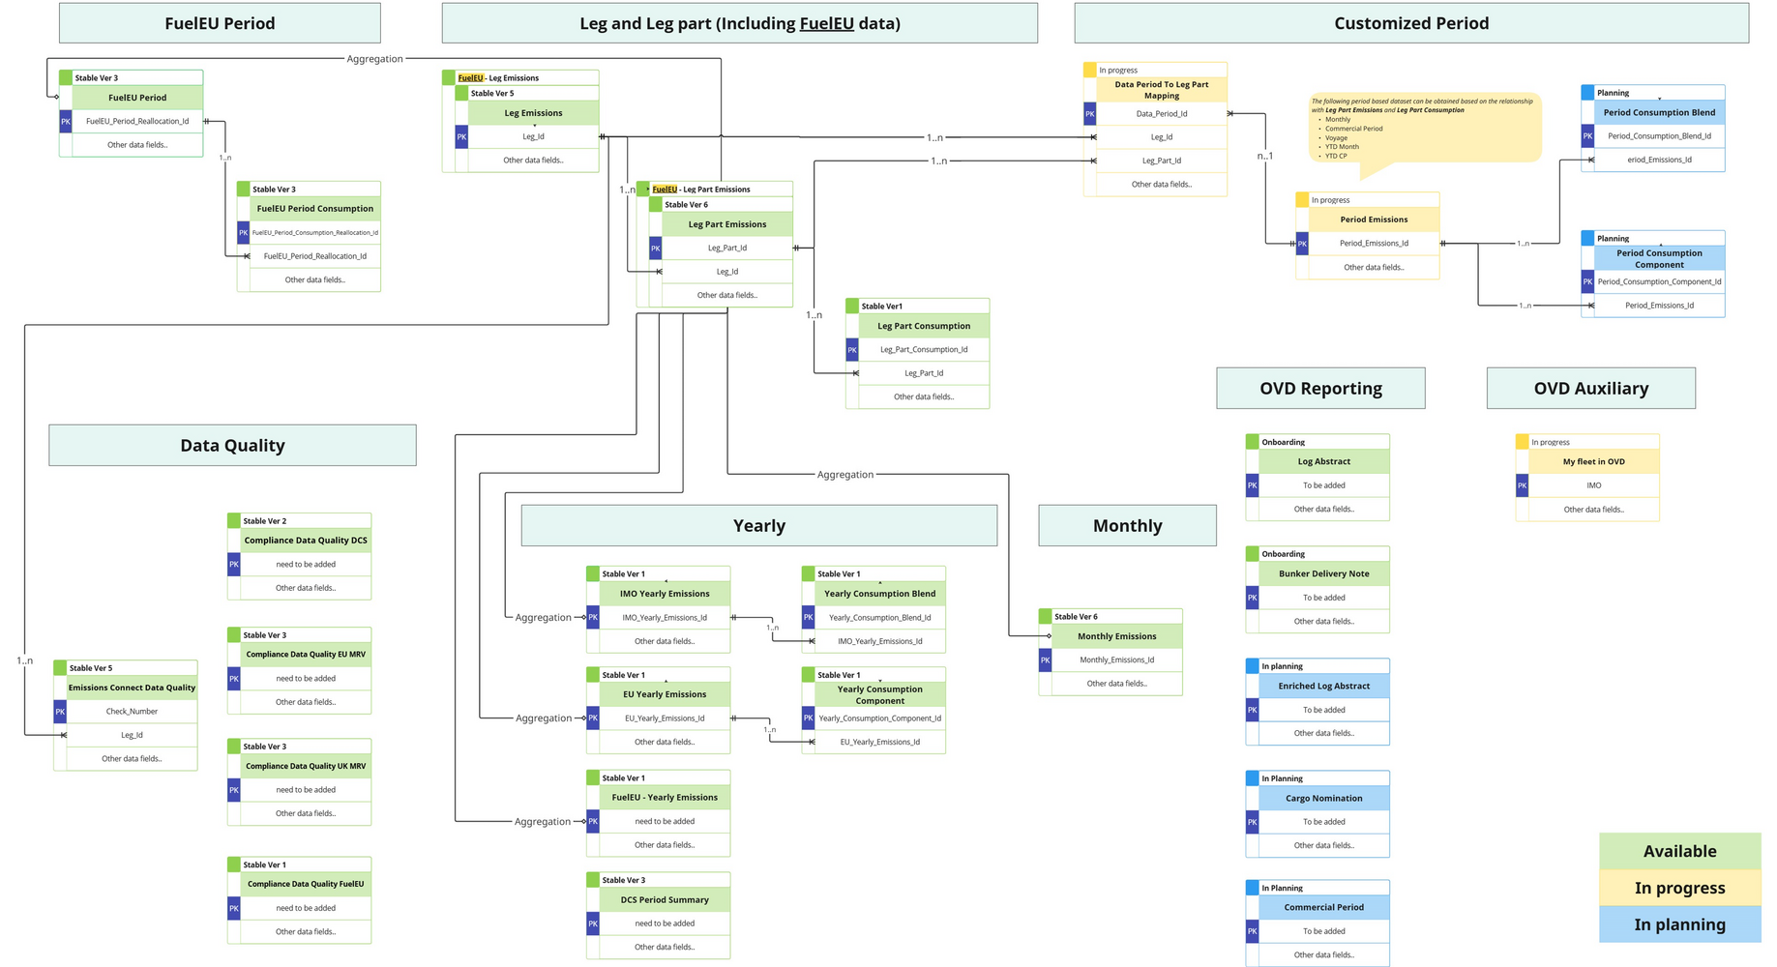
Task: Select the Bunker Delivery Note entity title
Action: point(1324,573)
